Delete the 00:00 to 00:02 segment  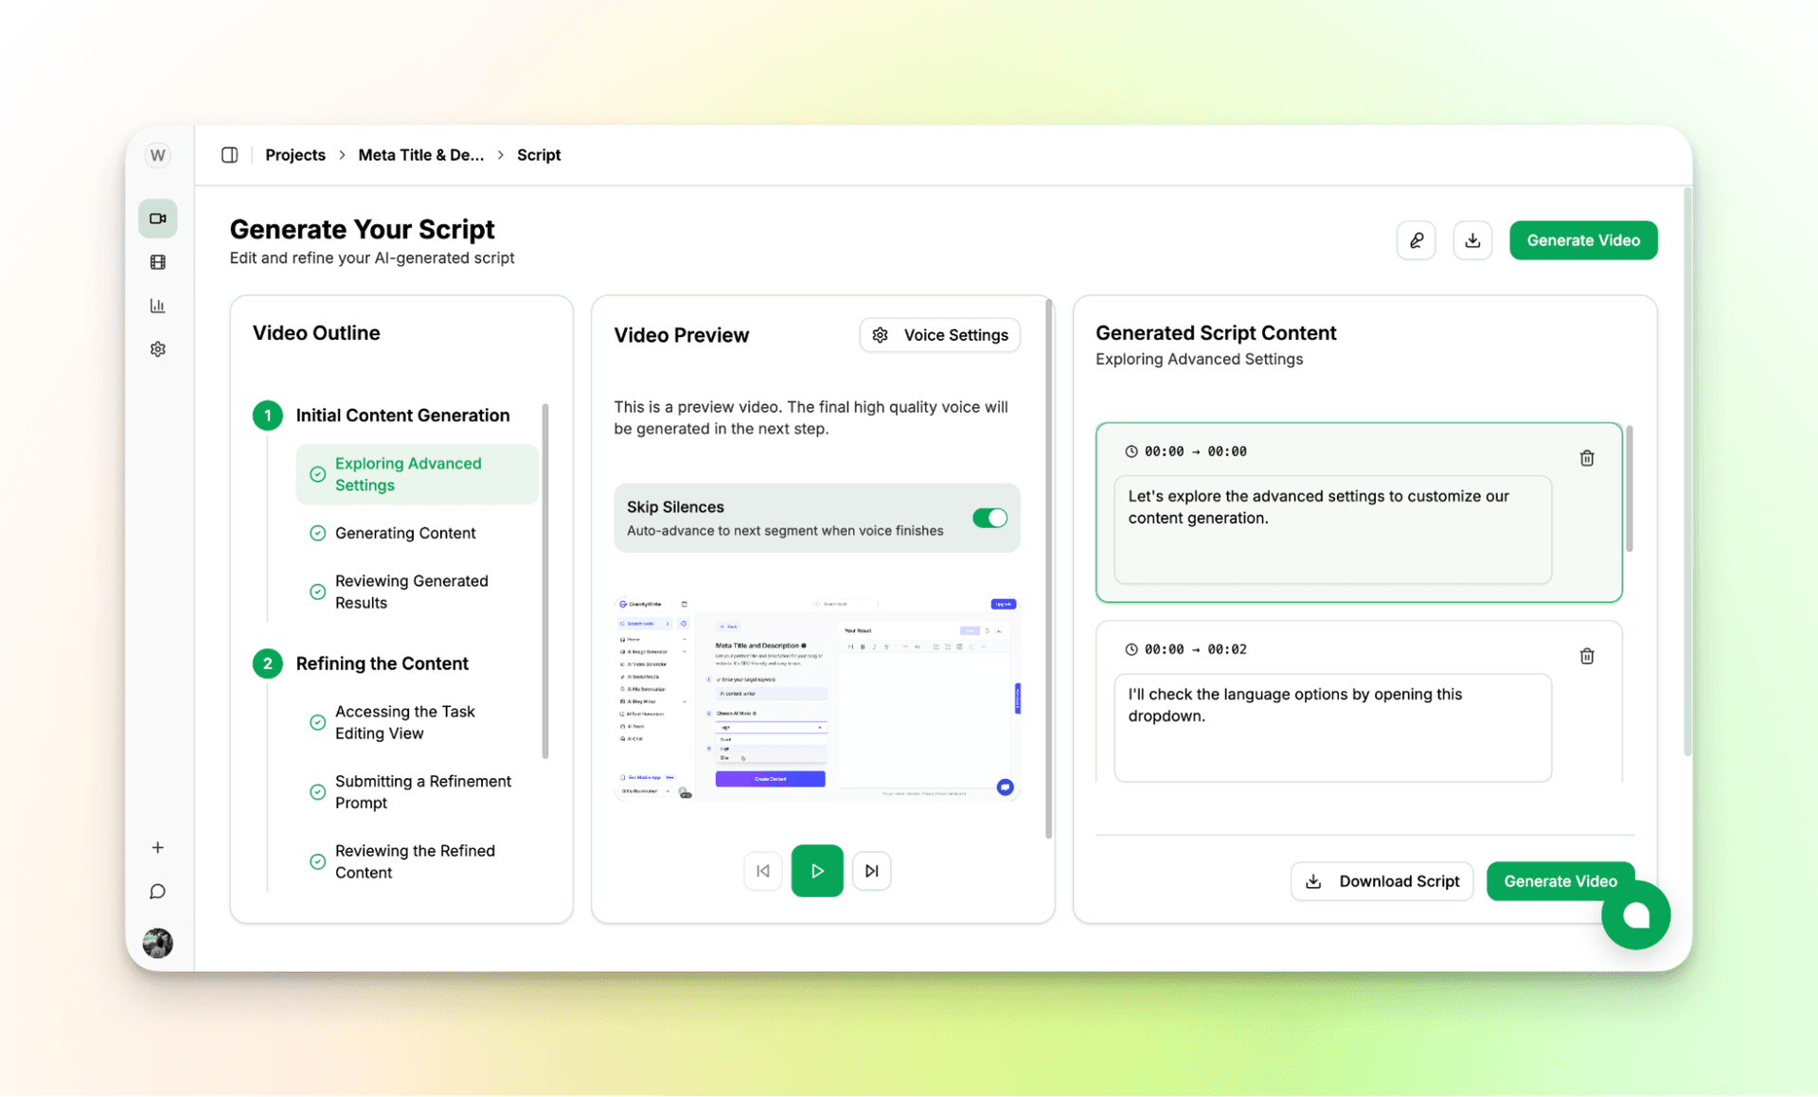point(1586,656)
